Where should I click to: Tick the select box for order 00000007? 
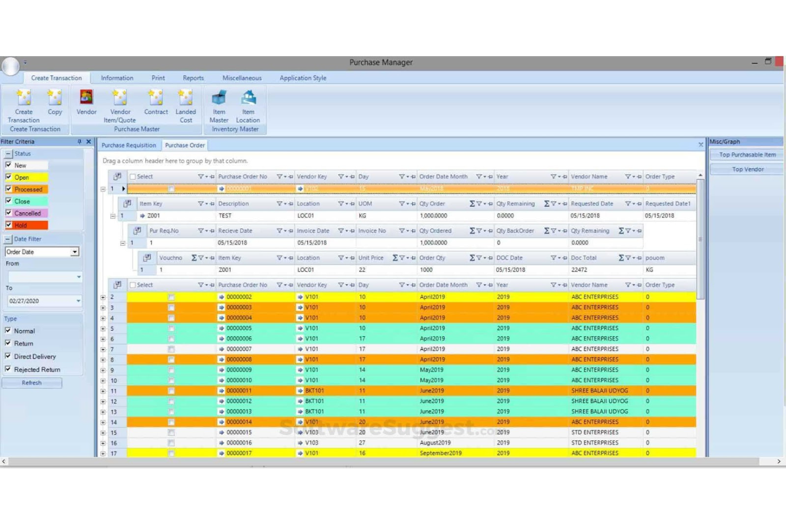pos(171,349)
